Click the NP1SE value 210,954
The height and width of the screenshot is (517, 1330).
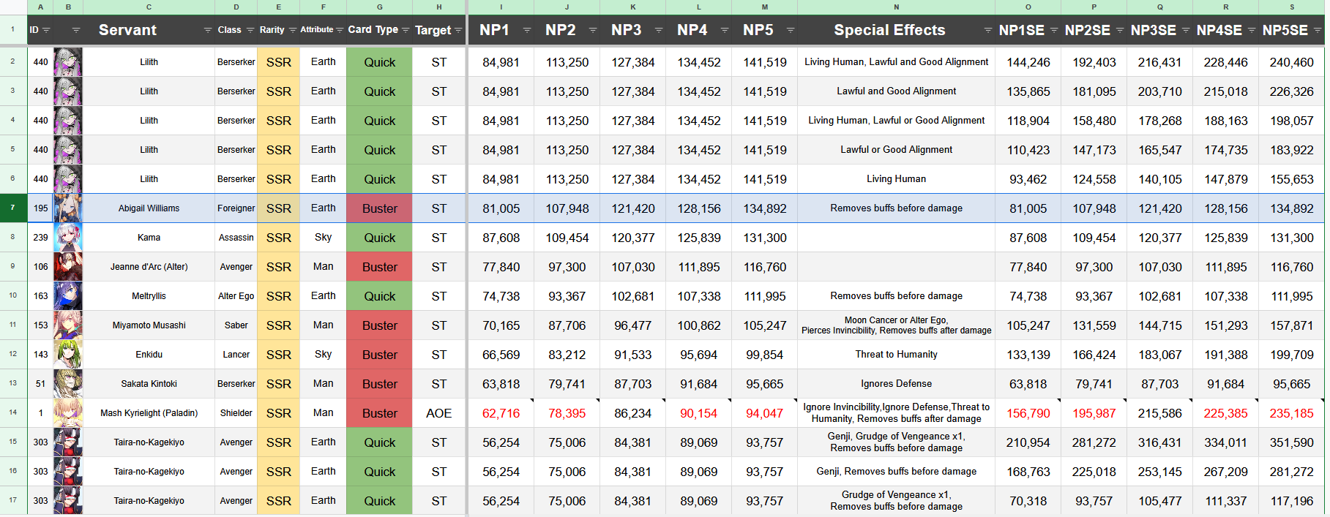pos(1028,442)
